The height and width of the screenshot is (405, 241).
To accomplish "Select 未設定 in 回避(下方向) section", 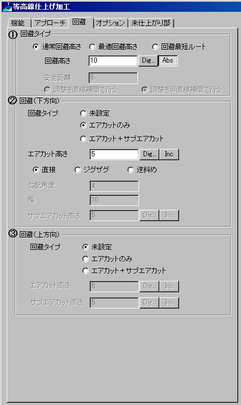I will click(95, 113).
